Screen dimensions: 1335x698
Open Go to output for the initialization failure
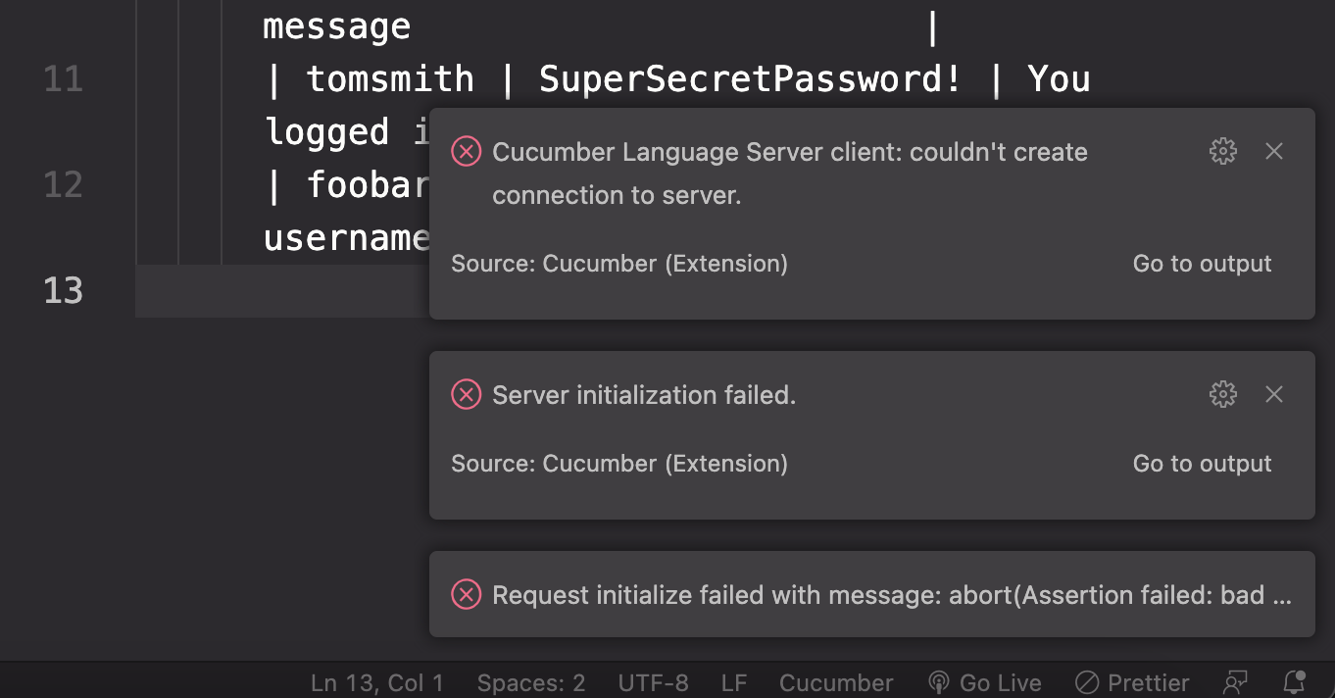(1202, 463)
